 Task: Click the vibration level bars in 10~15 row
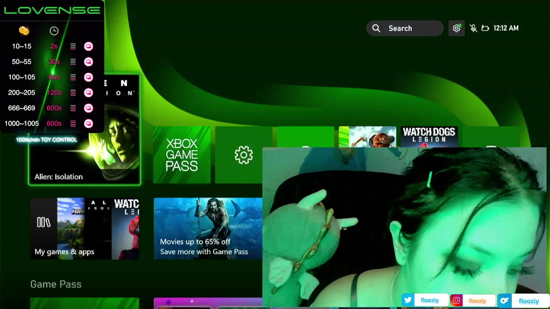[x=73, y=46]
